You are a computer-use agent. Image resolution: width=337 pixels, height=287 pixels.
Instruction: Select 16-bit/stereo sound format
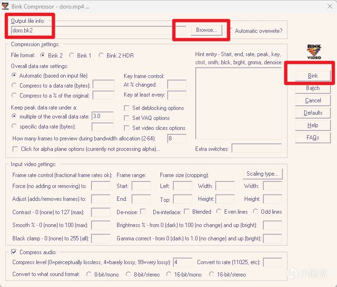211,274
